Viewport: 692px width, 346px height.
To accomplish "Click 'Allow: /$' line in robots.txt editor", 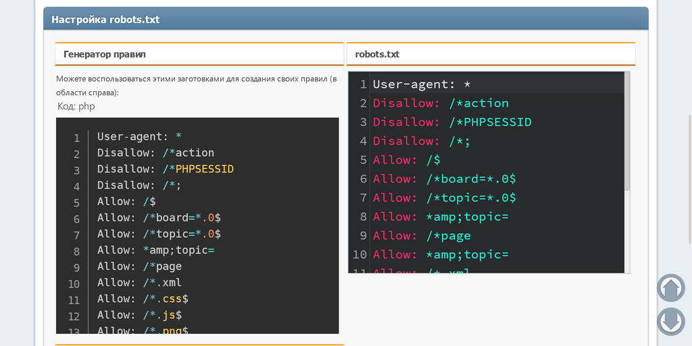I will tap(406, 160).
